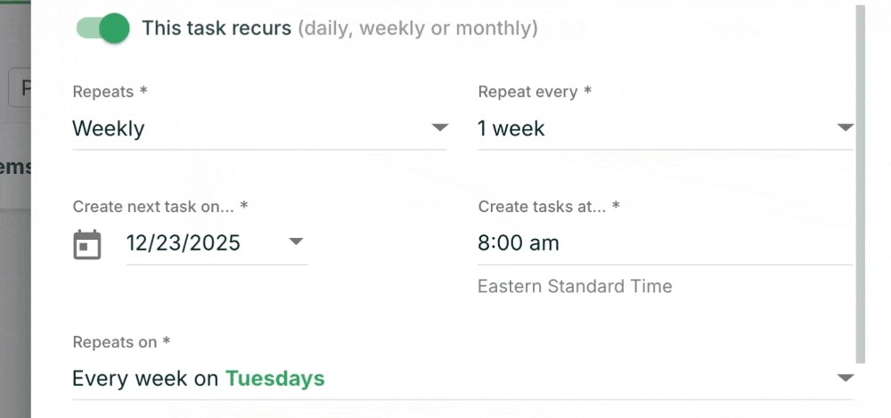
Task: Toggle off the This task recurs switch
Action: click(103, 29)
